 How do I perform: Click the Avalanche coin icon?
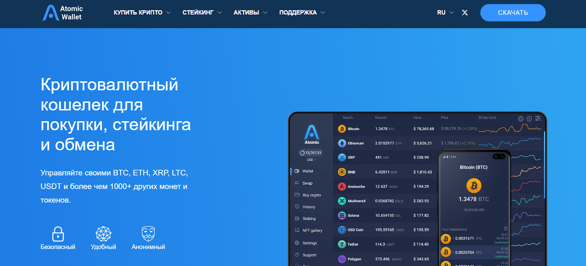[342, 187]
